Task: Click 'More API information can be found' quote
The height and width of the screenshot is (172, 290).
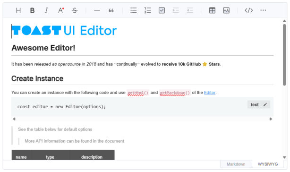Action: (74, 141)
